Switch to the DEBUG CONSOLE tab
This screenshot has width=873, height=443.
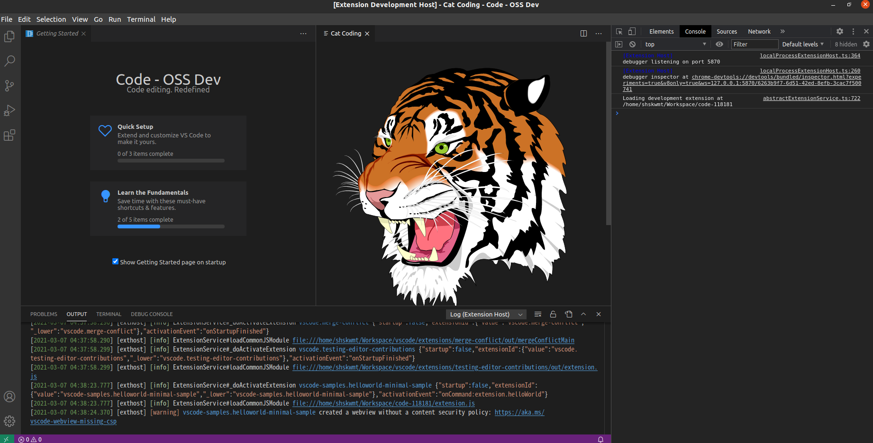151,314
